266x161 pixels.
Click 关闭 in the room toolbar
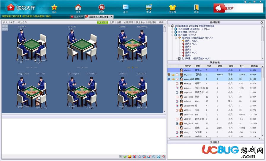click(x=161, y=22)
